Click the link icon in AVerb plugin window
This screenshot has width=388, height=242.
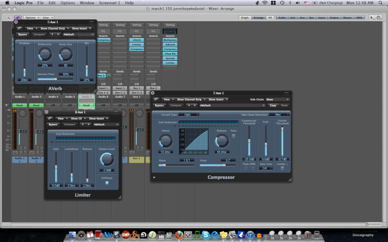click(19, 29)
